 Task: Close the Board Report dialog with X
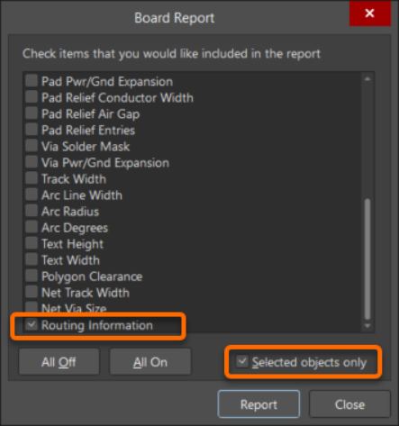[370, 14]
